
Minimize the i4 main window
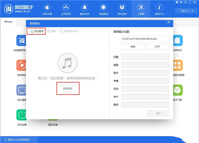(189, 2)
